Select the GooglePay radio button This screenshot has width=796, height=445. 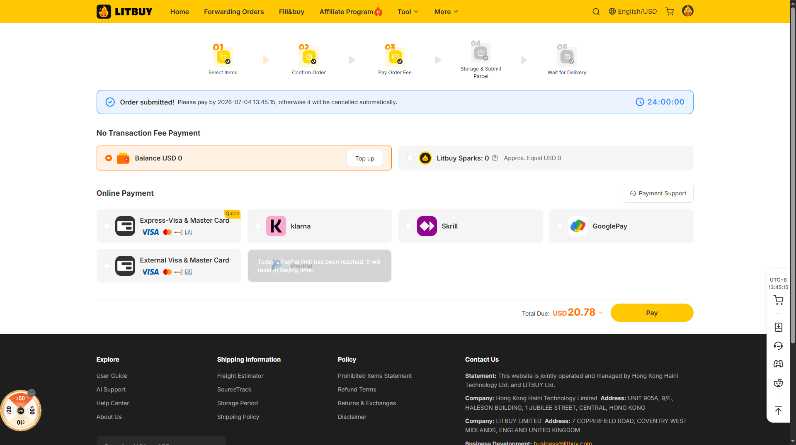coord(560,226)
